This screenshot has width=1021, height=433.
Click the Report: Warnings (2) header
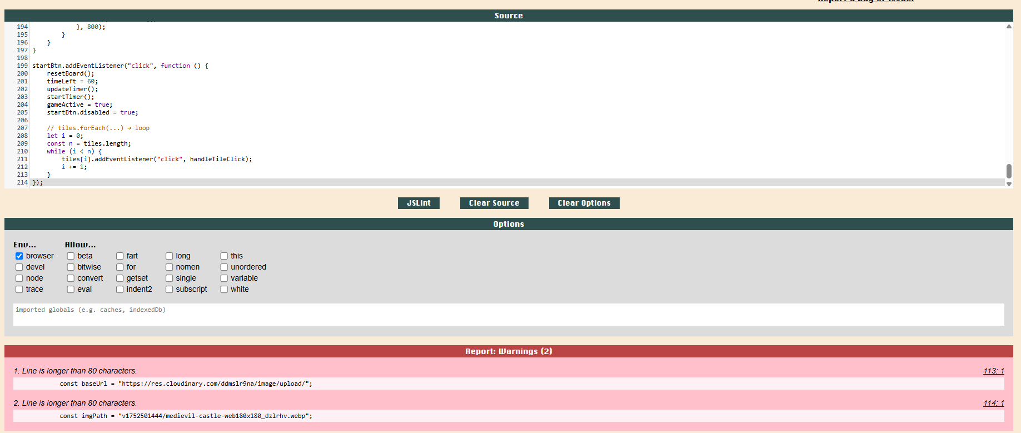[x=509, y=351]
